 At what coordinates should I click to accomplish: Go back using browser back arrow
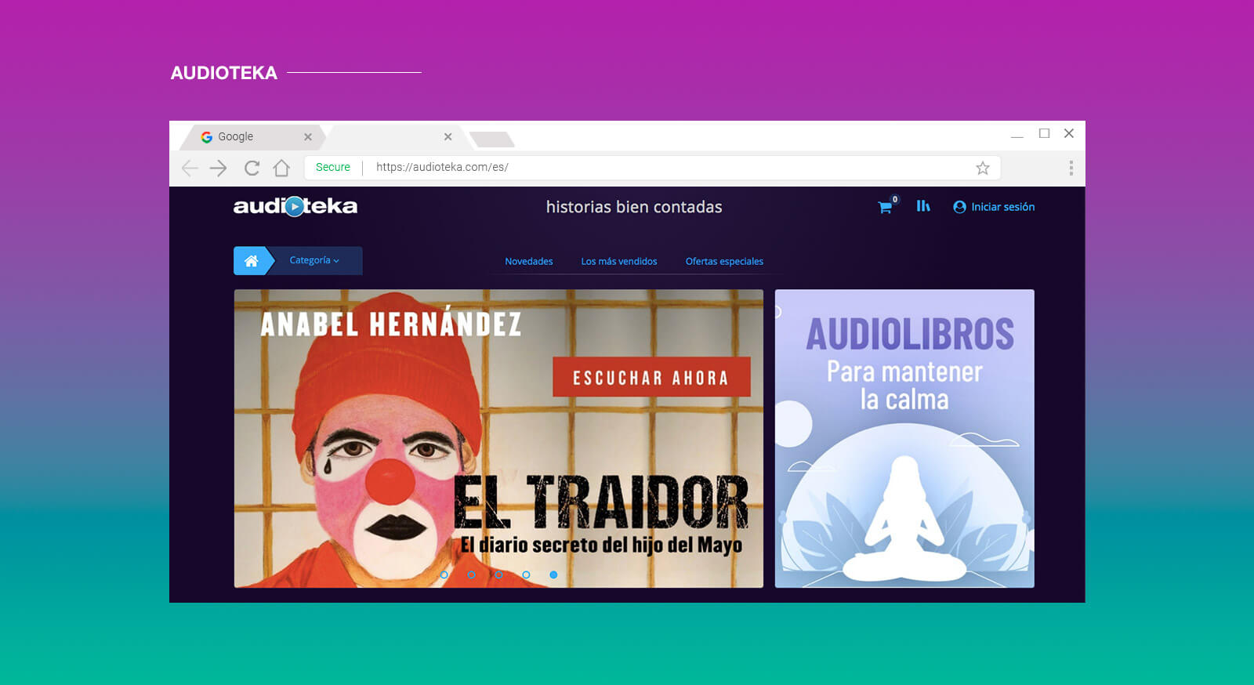190,168
